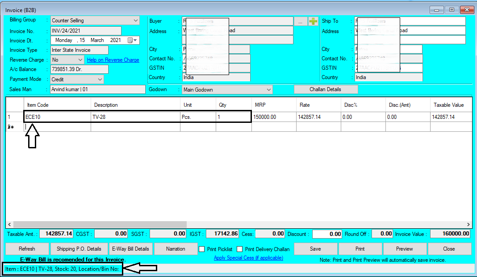Click the Apply Special Cess link
The image size is (477, 277).
click(248, 258)
